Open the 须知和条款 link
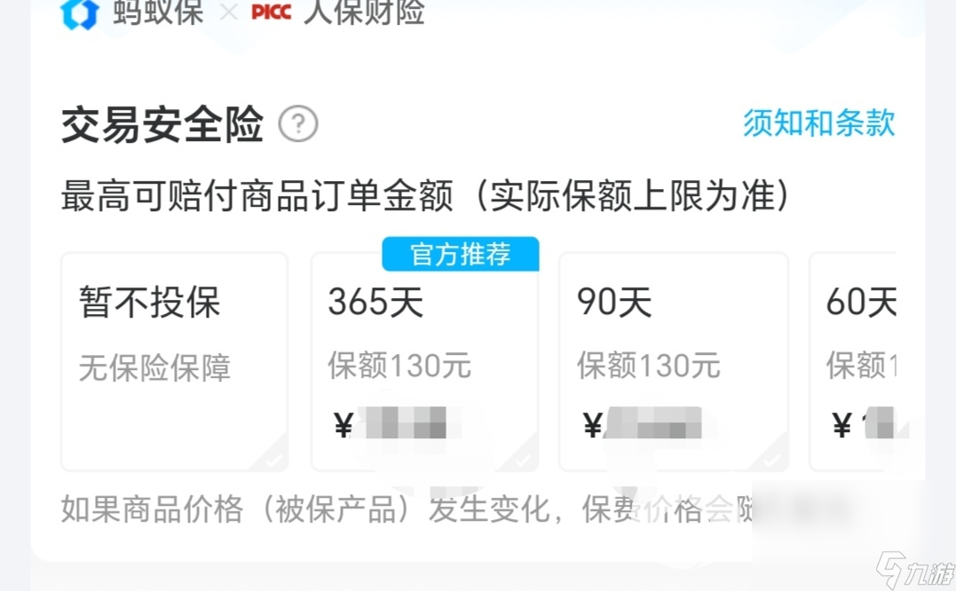Screen dimensions: 956x591 (x=818, y=122)
